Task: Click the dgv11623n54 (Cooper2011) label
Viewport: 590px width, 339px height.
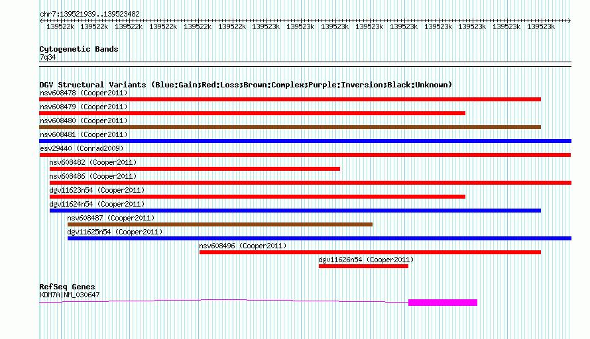Action: click(x=97, y=190)
